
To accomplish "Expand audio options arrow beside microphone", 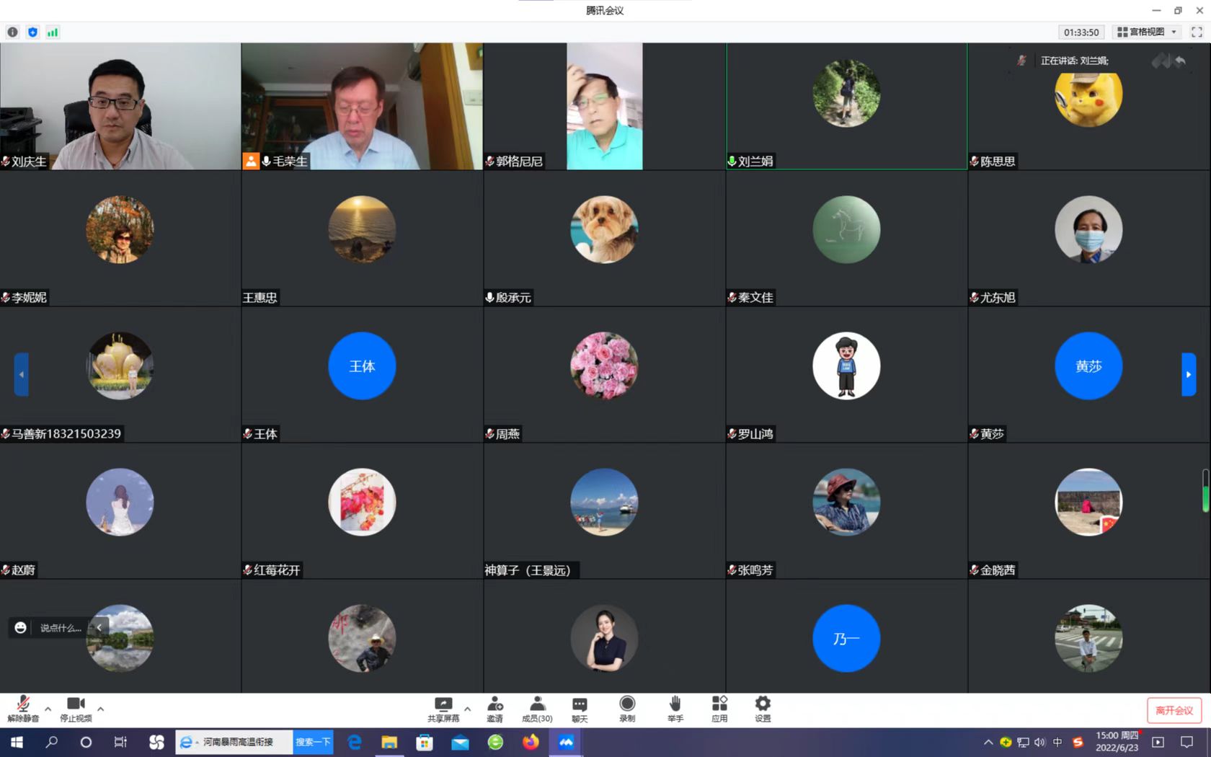I will tap(48, 709).
